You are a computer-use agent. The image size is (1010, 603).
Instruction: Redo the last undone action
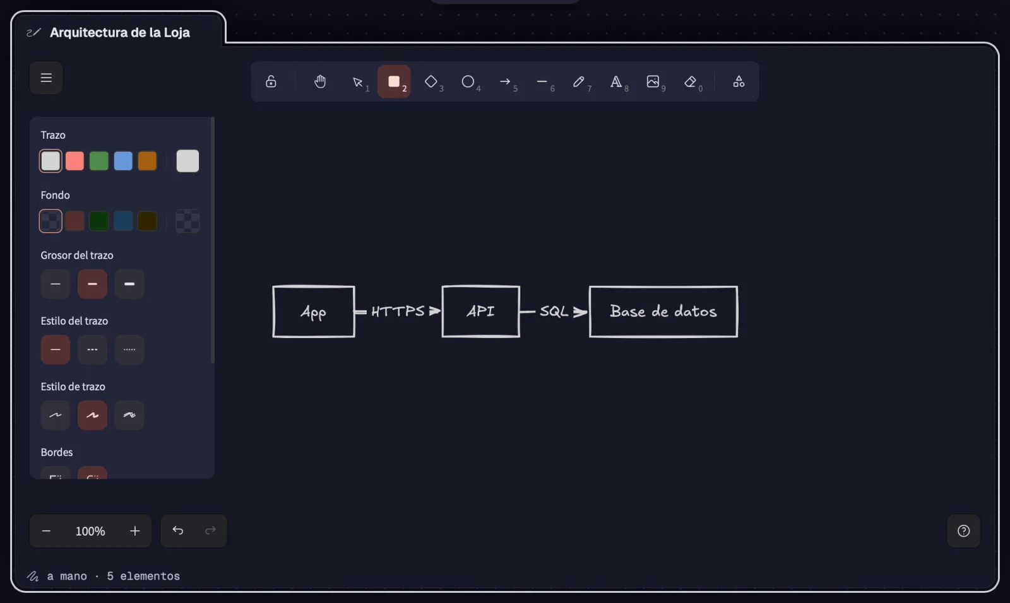tap(210, 531)
